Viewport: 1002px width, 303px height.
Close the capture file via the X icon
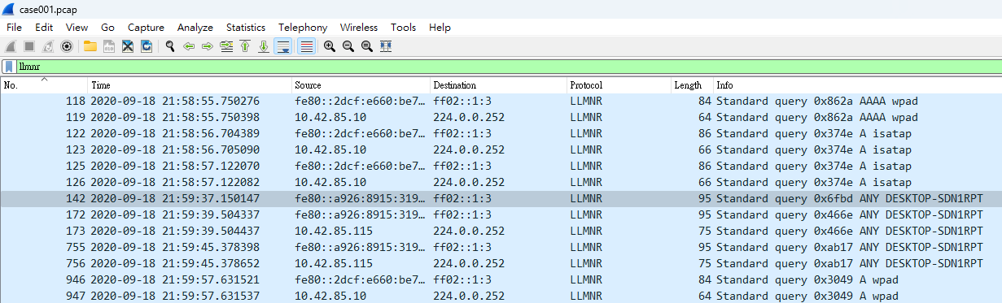tap(128, 46)
